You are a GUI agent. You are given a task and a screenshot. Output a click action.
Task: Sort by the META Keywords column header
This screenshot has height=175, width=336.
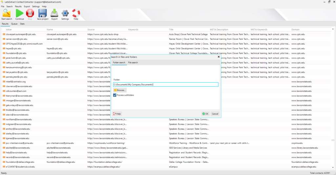coord(259,30)
